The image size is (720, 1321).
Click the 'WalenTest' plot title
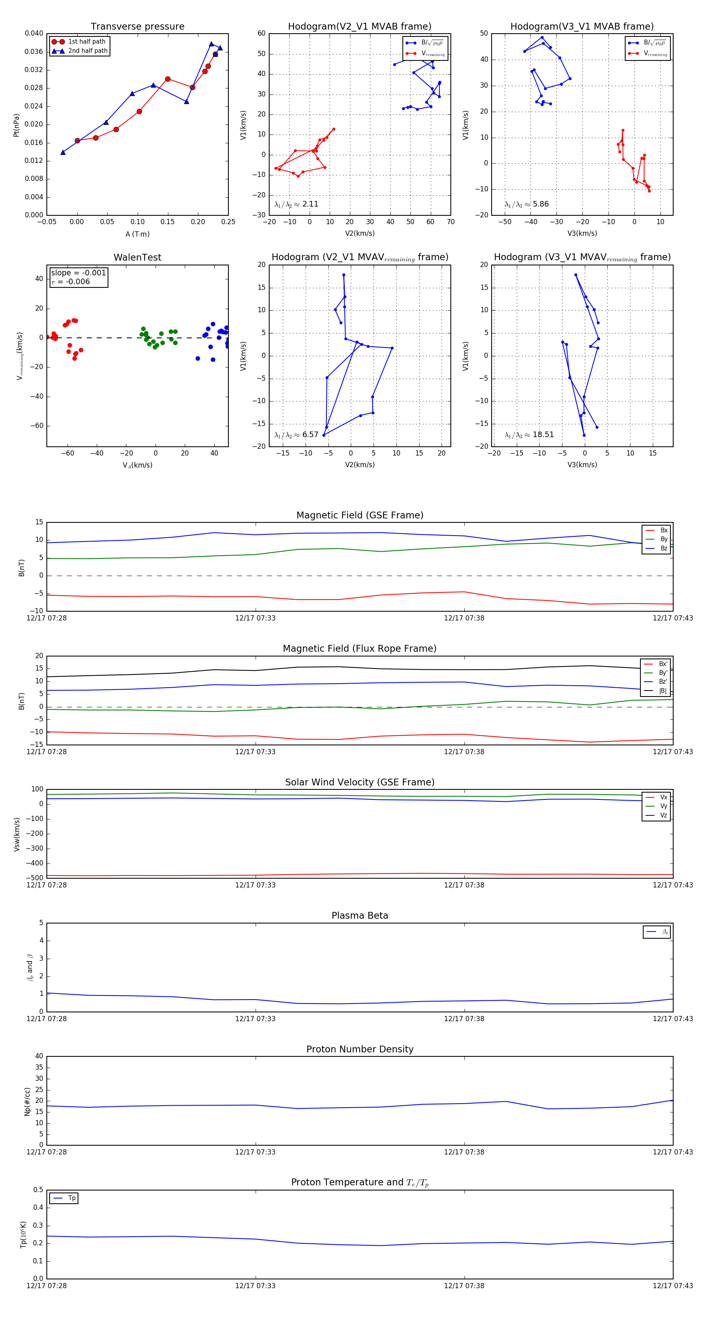[137, 257]
